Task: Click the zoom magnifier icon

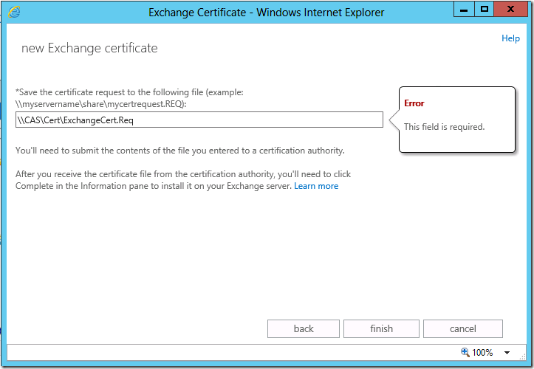Action: (x=465, y=352)
